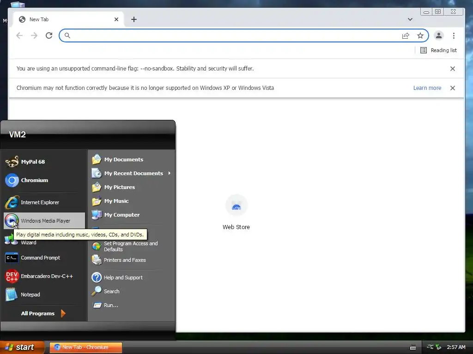
Task: Launch Windows Media Player
Action: [44, 221]
